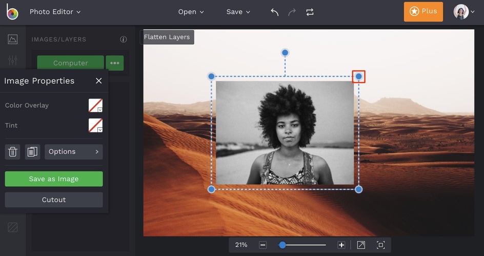Click the zoom out minus icon
The width and height of the screenshot is (484, 256).
tap(263, 245)
